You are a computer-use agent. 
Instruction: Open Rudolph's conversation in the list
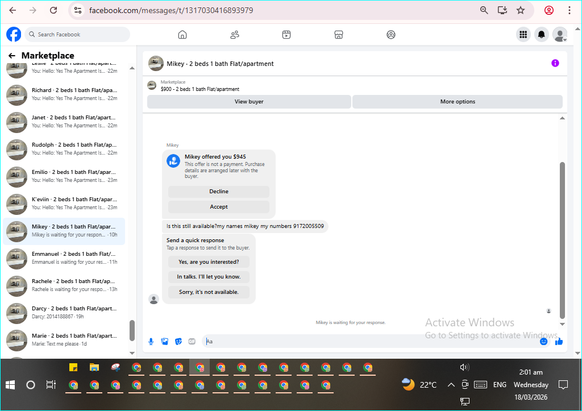pos(64,150)
